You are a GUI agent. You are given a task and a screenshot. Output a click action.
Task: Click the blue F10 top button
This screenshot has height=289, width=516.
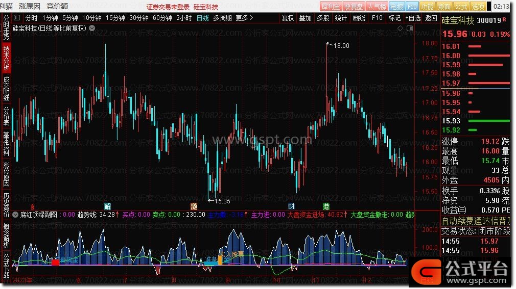[x=412, y=7]
